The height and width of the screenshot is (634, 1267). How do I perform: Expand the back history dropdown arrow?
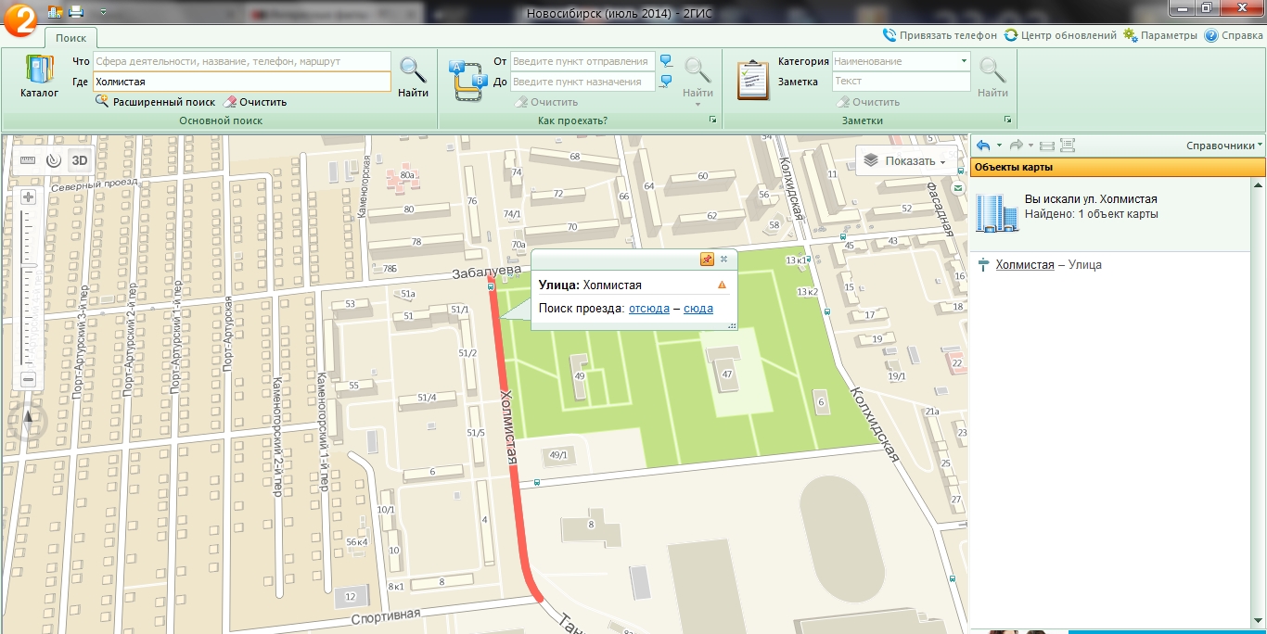point(999,146)
